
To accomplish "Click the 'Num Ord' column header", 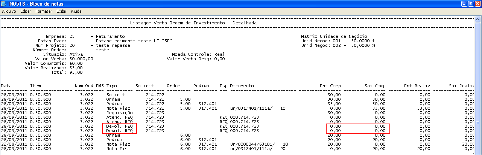I will coord(84,86).
